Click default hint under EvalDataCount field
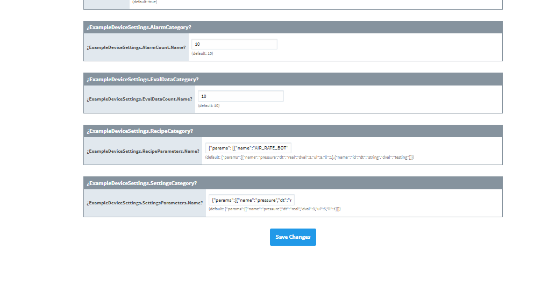Viewport: 556px width, 292px height. (x=209, y=106)
